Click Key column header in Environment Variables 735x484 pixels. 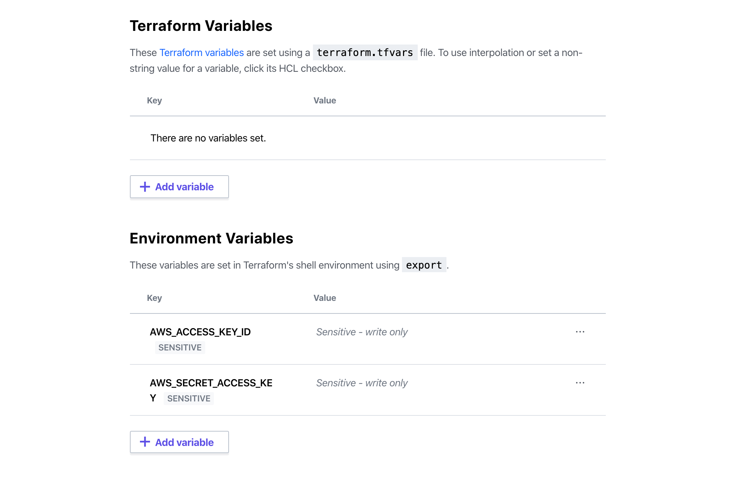click(x=154, y=298)
